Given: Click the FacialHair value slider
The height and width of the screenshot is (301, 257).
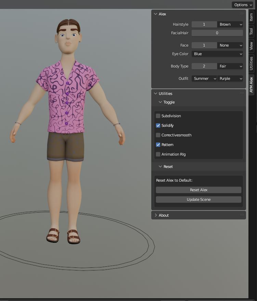Looking at the screenshot, I should pyautogui.click(x=217, y=33).
